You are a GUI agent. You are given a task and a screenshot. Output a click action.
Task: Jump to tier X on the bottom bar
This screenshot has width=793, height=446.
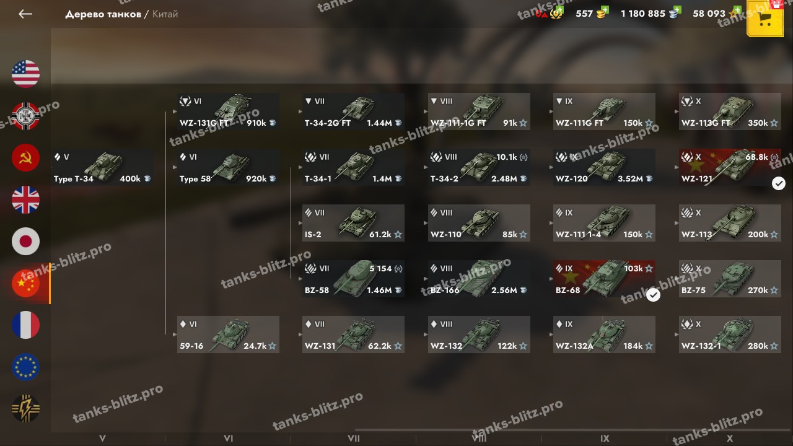730,438
